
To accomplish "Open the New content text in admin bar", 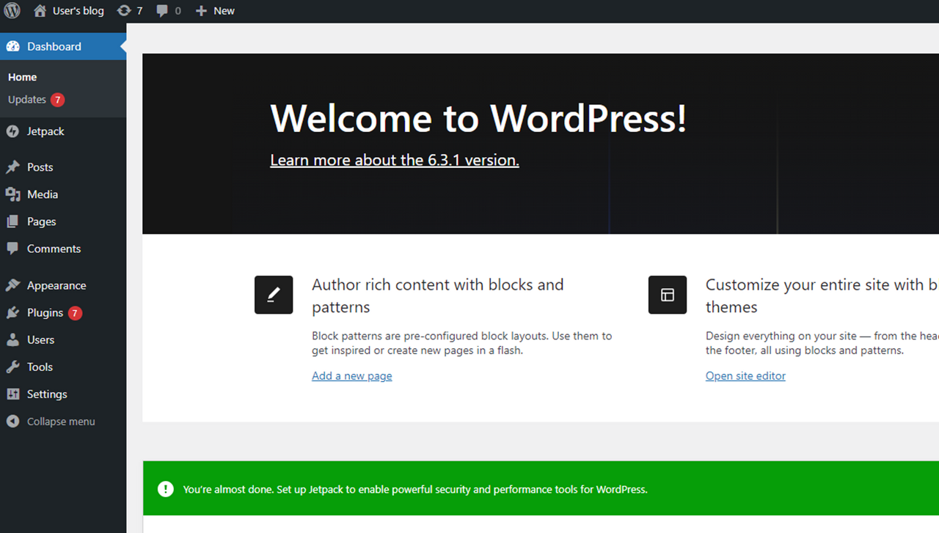I will coord(224,11).
